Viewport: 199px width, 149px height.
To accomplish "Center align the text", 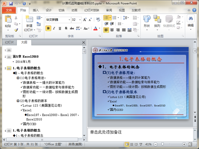I will point(112,30).
